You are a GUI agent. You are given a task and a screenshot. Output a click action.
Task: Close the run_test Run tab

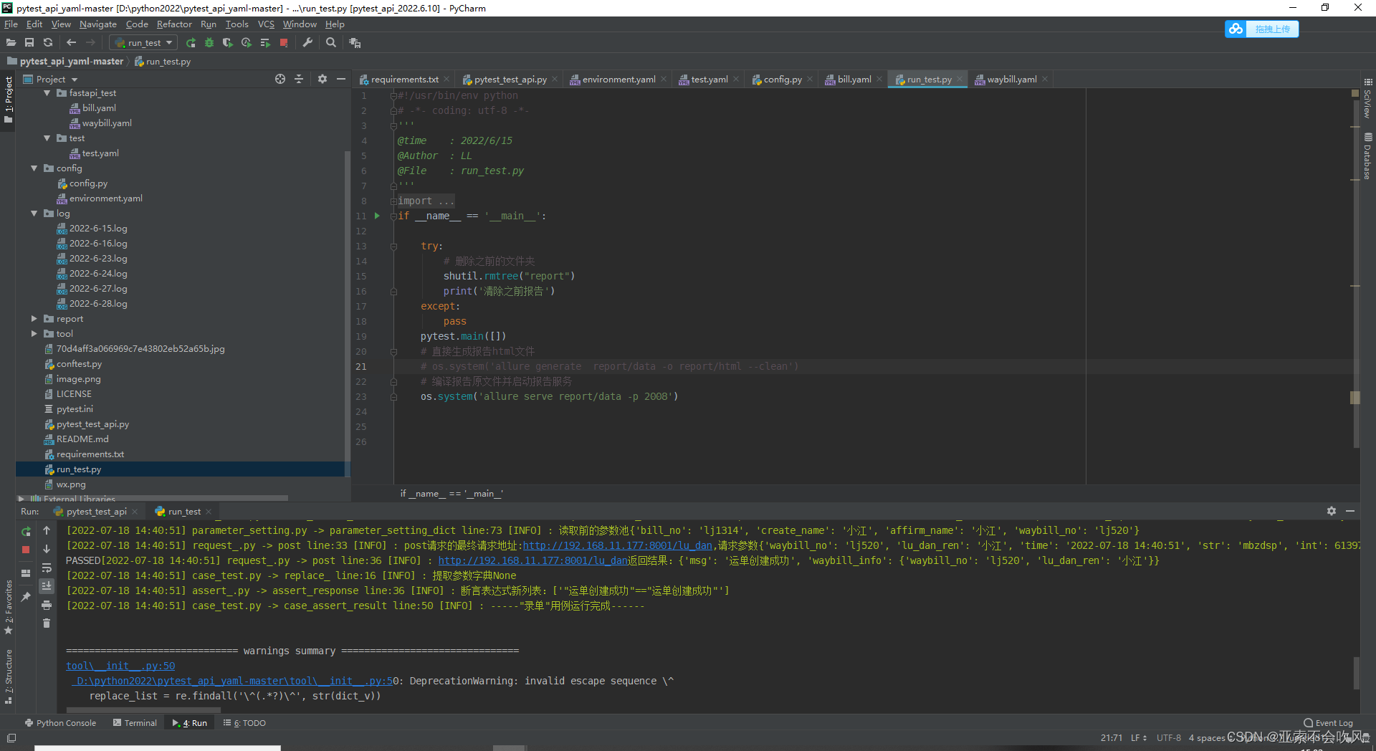(209, 512)
